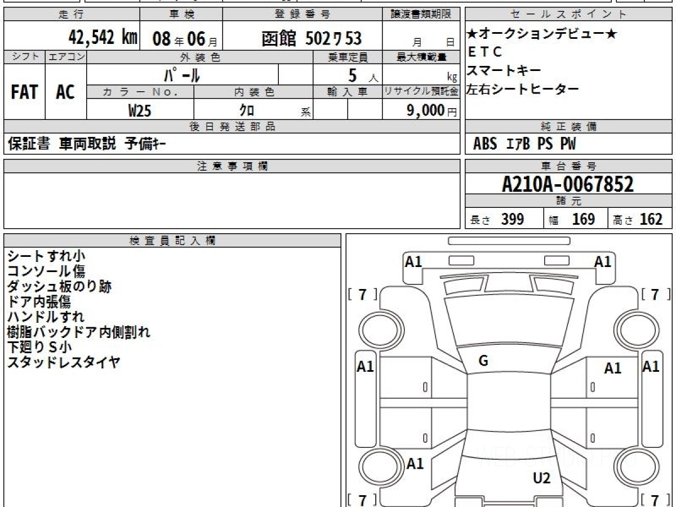676x507 pixels.
Task: Click the AC air conditioner cell
Action: coord(65,92)
